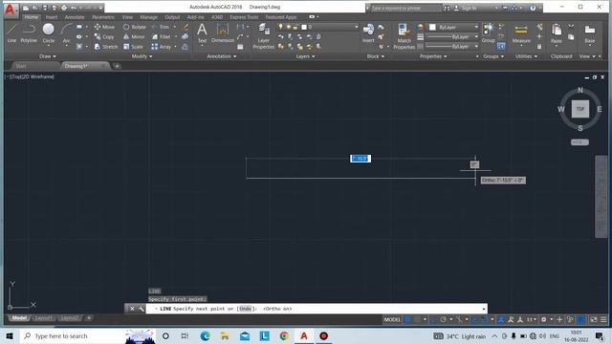The width and height of the screenshot is (612, 344).
Task: Click the highlighted dynamic length input box
Action: pyautogui.click(x=361, y=159)
